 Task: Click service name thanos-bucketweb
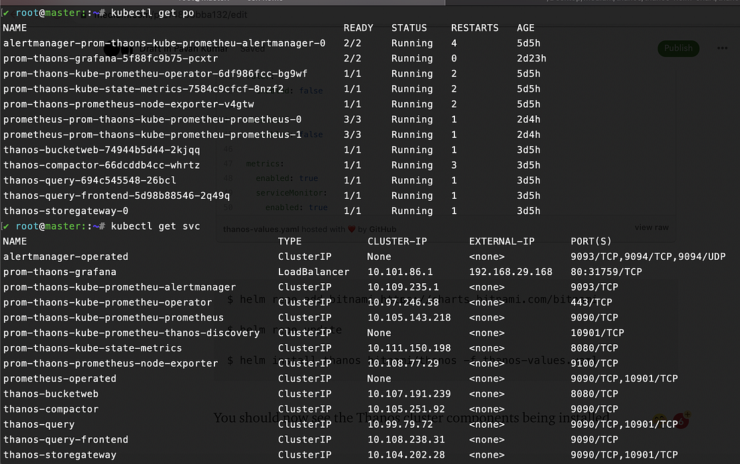[x=50, y=394]
